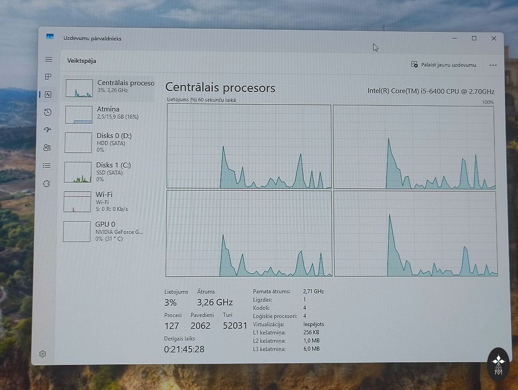Image resolution: width=518 pixels, height=390 pixels.
Task: Select 'Disks 1 (C:)' SSD item
Action: click(108, 172)
